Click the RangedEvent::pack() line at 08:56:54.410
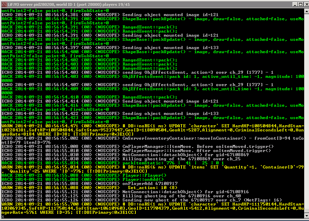Image resolution: width=309 pixels, height=221 pixels. 89,97
